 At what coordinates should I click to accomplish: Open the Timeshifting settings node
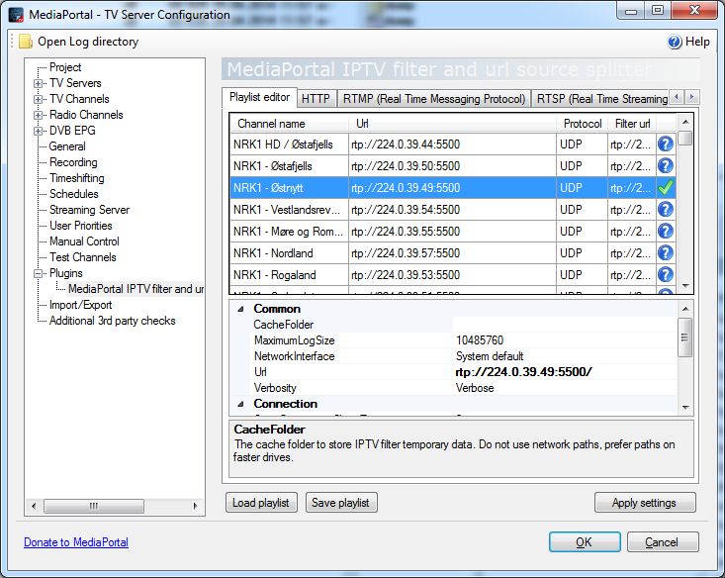[x=77, y=178]
